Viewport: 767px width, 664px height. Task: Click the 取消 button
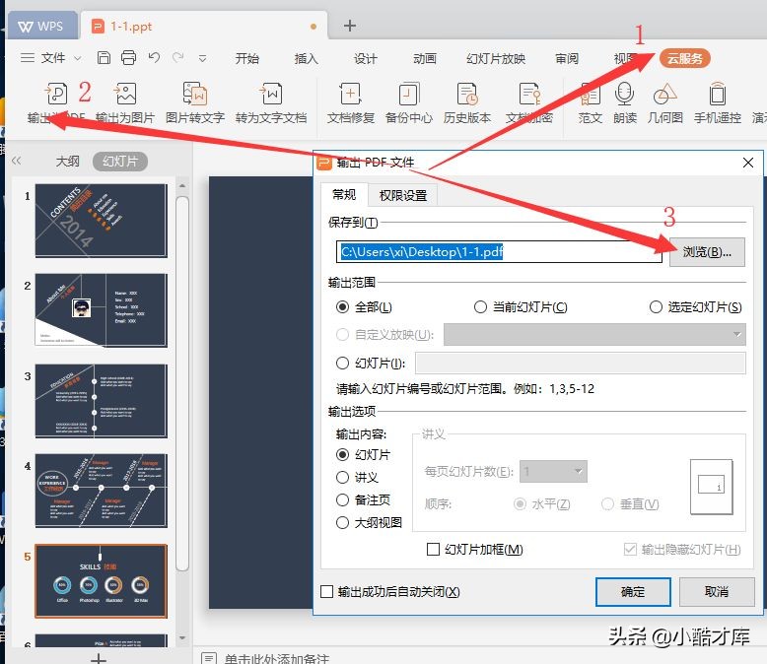tap(717, 592)
